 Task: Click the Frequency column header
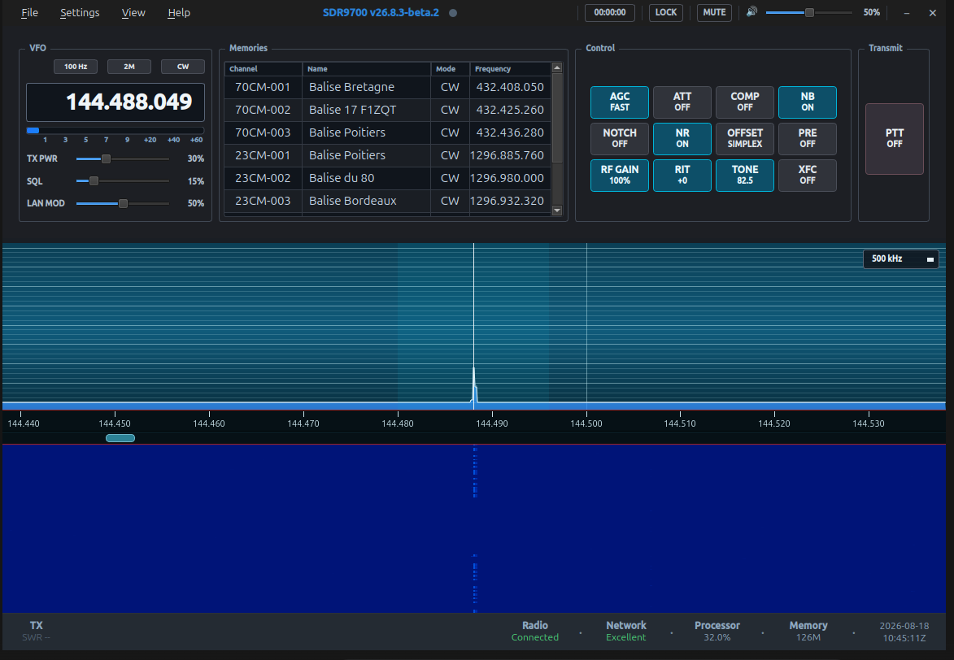pos(511,69)
